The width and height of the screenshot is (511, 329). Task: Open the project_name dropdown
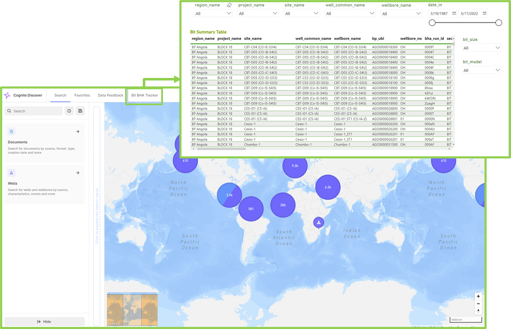258,13
